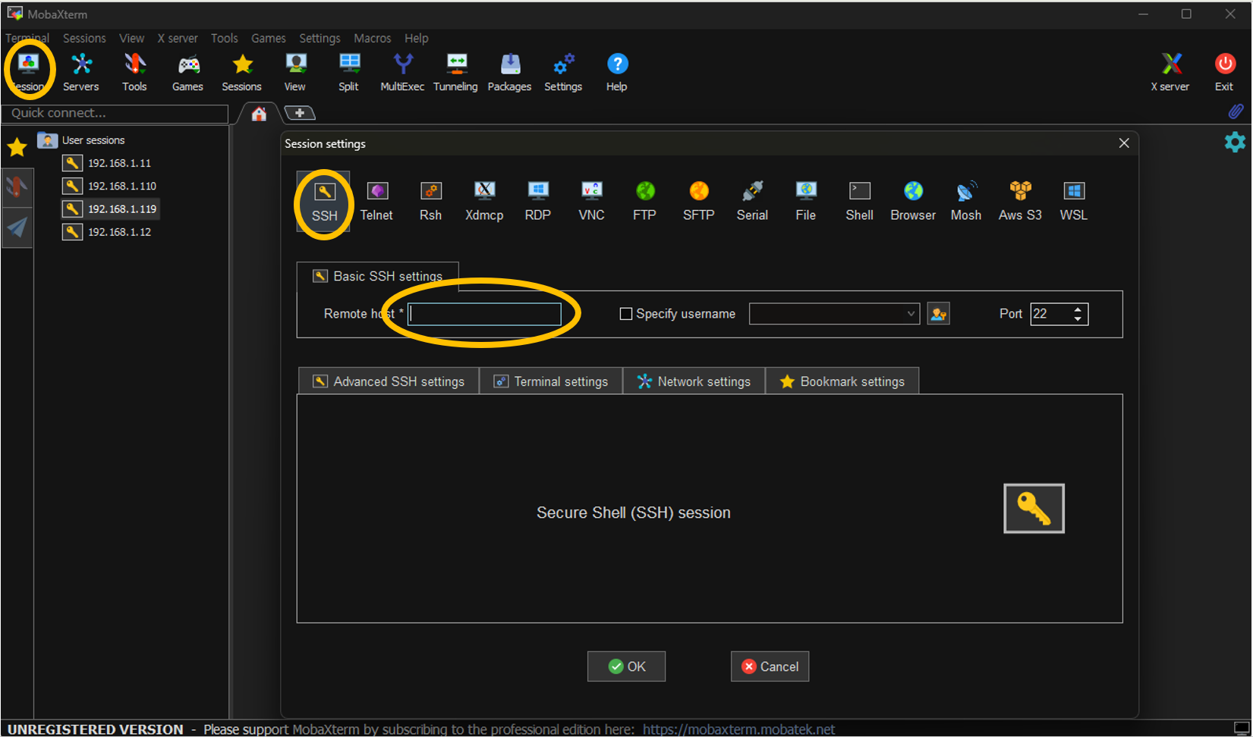Click the Sessions star toolbar icon
The image size is (1253, 737).
[x=242, y=73]
